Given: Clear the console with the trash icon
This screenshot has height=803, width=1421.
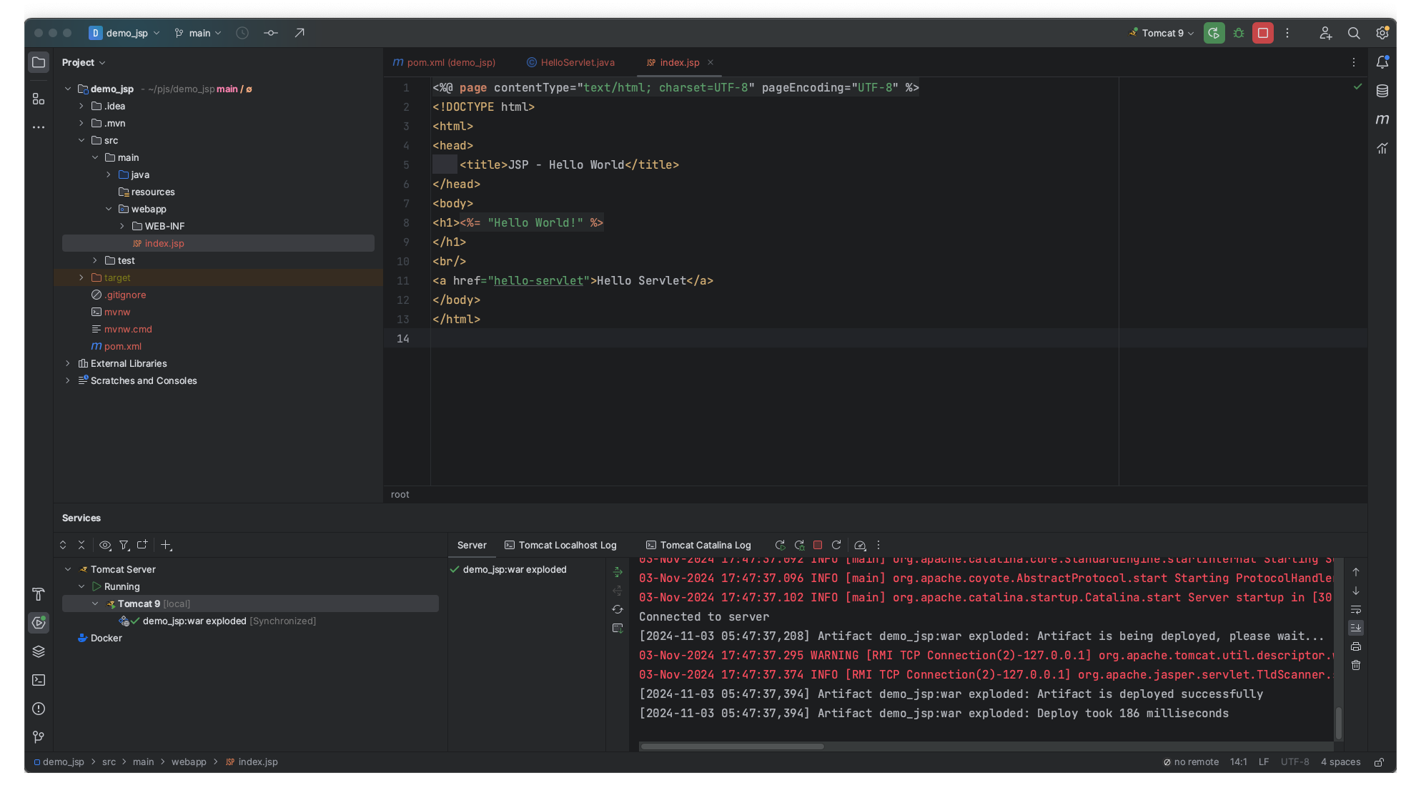Looking at the screenshot, I should tap(1356, 665).
